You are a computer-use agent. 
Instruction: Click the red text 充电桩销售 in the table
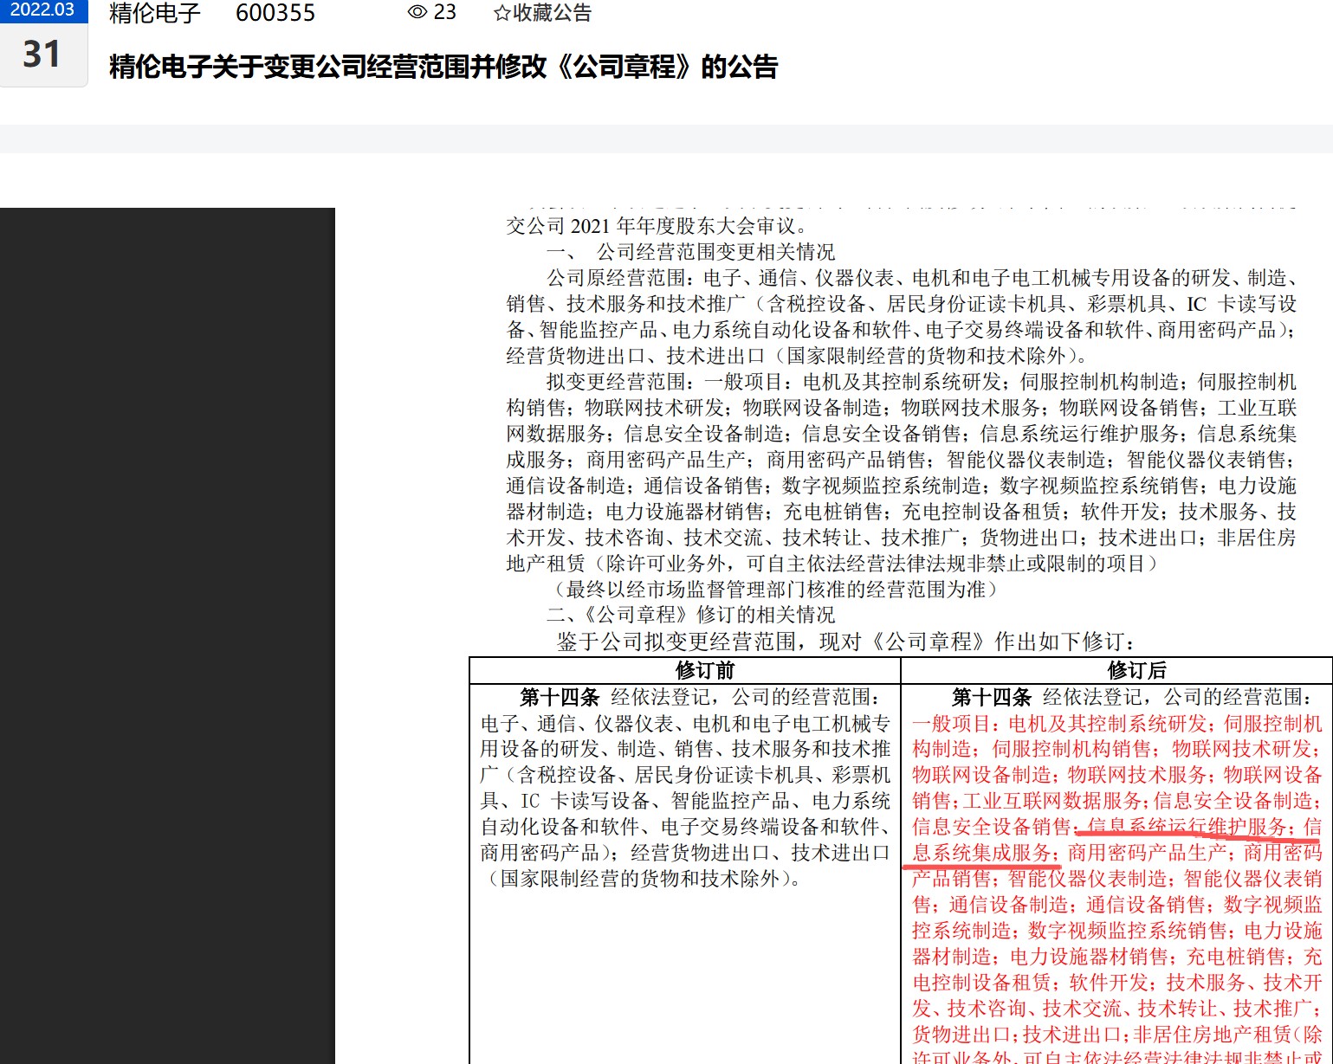point(1236,957)
